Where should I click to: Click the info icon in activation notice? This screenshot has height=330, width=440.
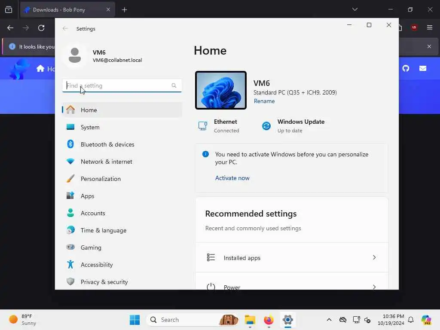[205, 154]
